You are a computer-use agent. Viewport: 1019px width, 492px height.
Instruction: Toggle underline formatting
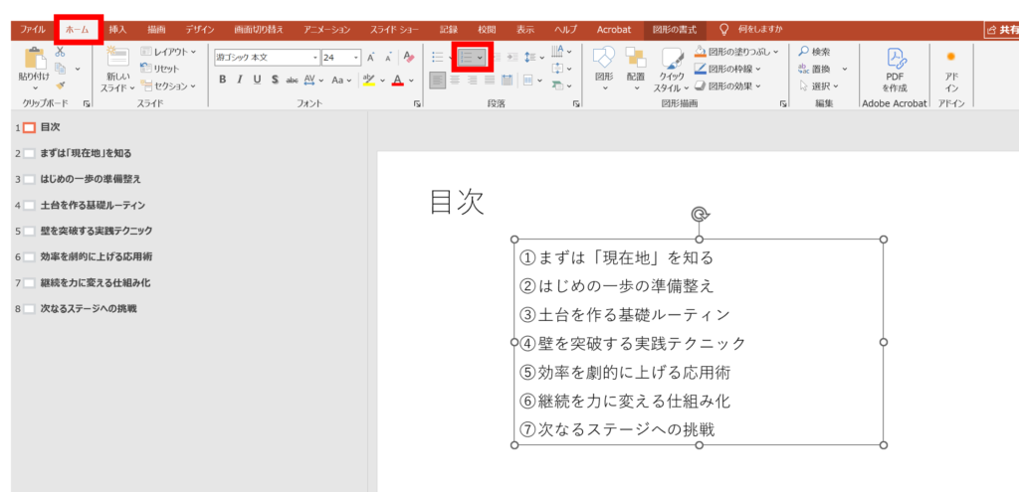coord(258,80)
